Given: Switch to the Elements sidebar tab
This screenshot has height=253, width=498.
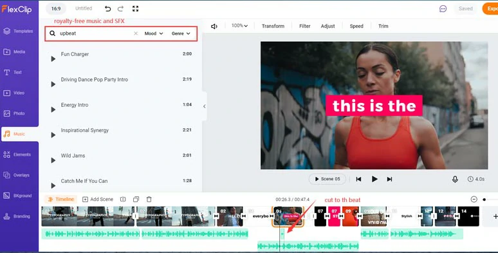Looking at the screenshot, I should (19, 155).
